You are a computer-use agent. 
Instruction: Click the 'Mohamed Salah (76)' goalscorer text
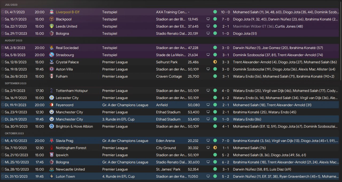click(x=249, y=148)
